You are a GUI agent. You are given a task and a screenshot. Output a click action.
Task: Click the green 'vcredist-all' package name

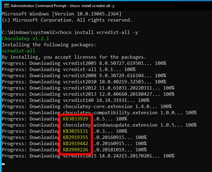coord(18,51)
